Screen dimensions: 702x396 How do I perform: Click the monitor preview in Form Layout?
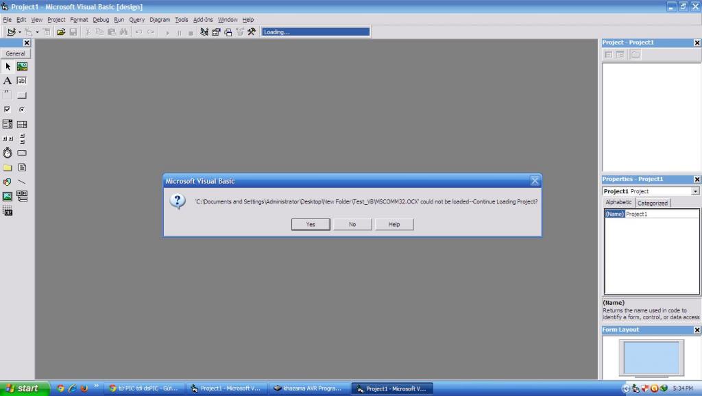(651, 358)
